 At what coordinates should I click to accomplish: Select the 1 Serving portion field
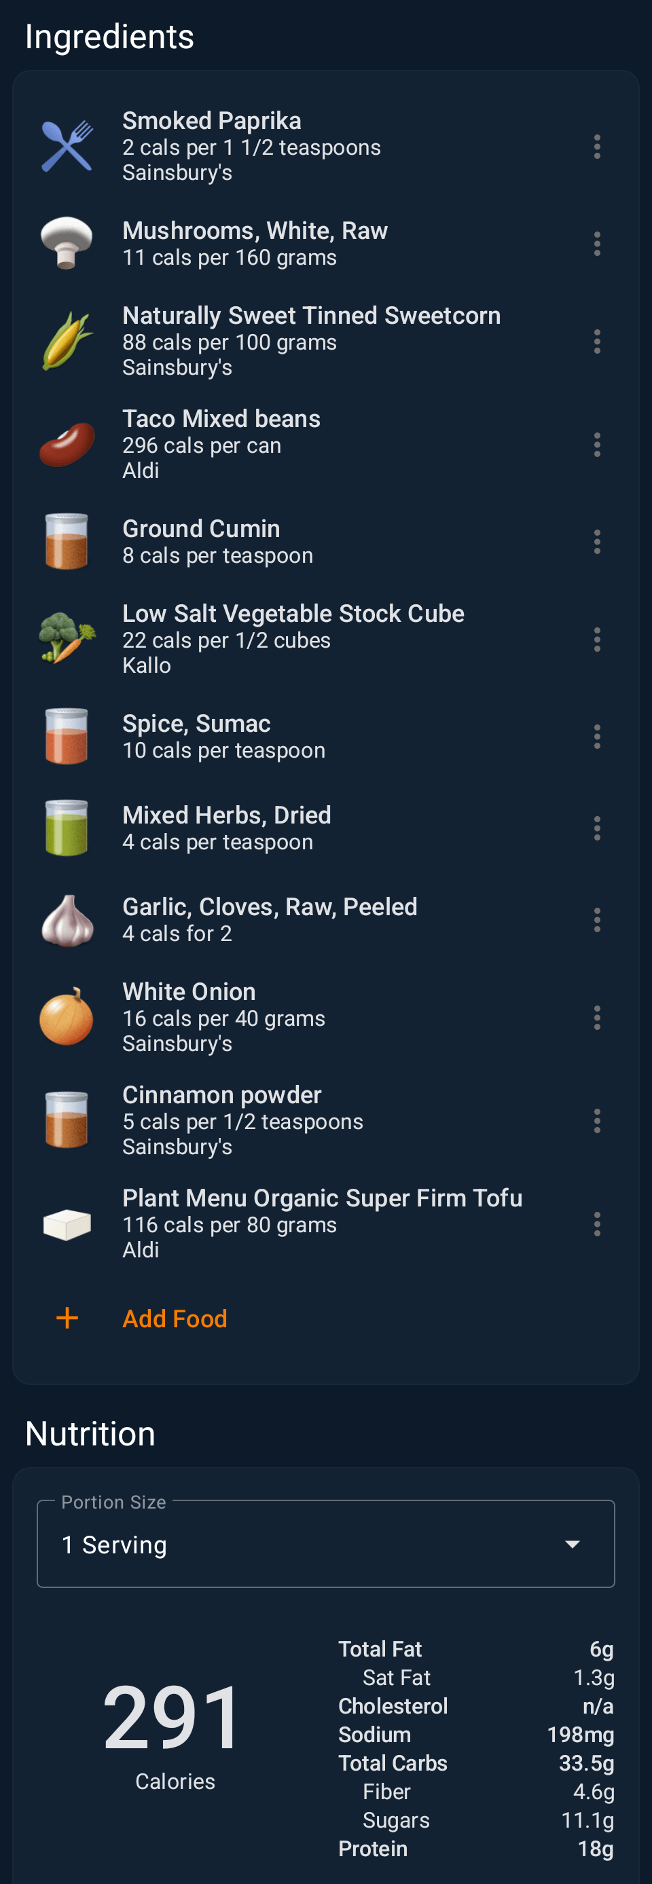pyautogui.click(x=293, y=1544)
